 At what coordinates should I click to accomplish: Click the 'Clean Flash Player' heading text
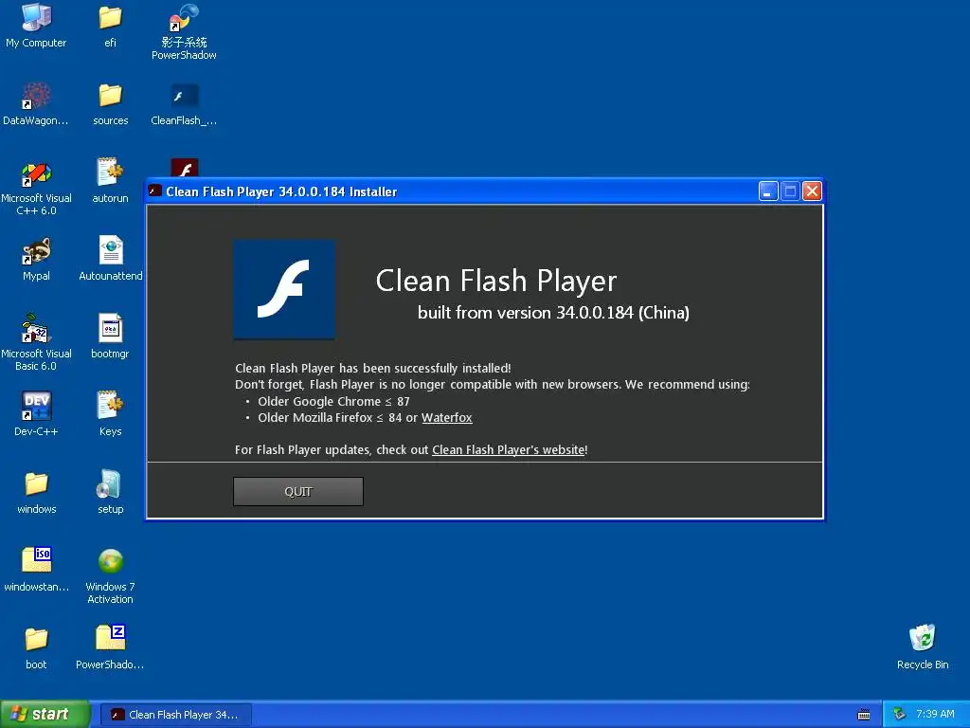click(496, 281)
